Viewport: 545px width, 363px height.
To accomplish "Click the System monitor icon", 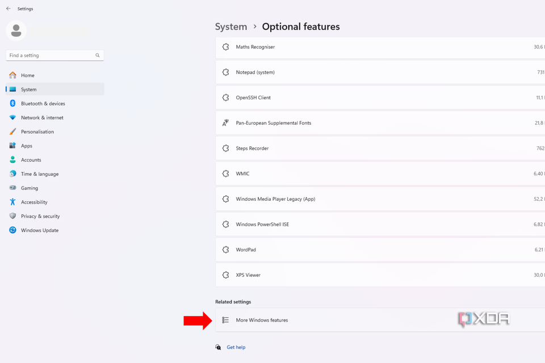I will (x=13, y=89).
